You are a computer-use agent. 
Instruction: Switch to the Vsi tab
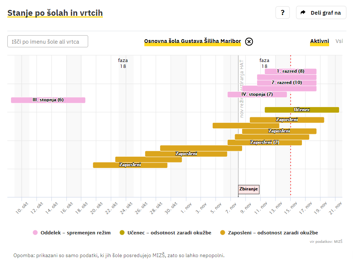pyautogui.click(x=339, y=41)
